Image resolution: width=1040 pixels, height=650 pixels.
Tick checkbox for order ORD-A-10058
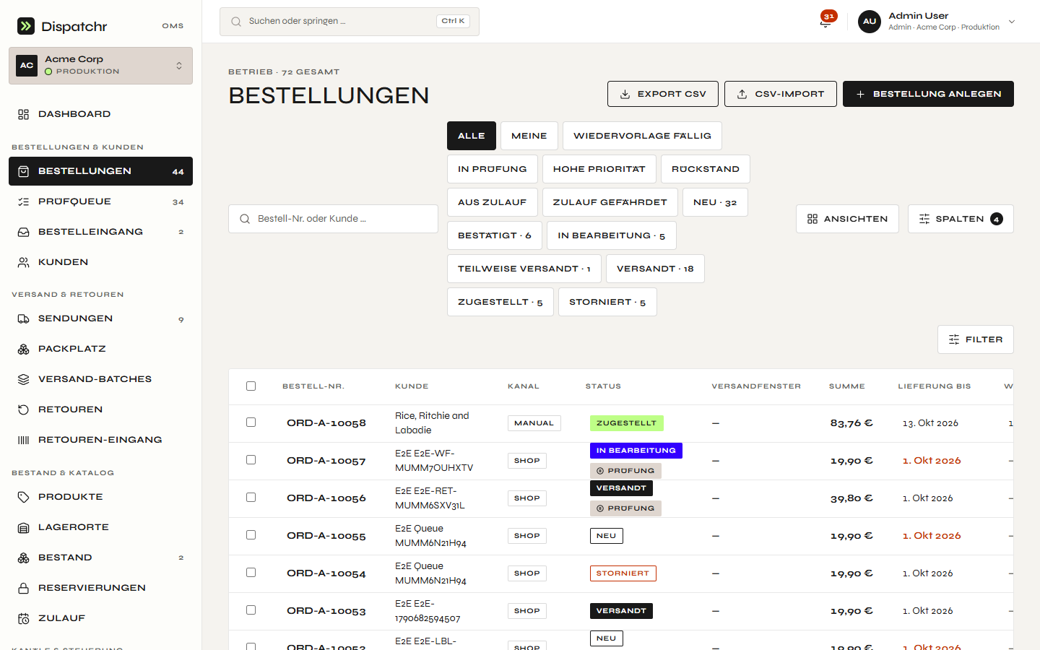(x=251, y=422)
